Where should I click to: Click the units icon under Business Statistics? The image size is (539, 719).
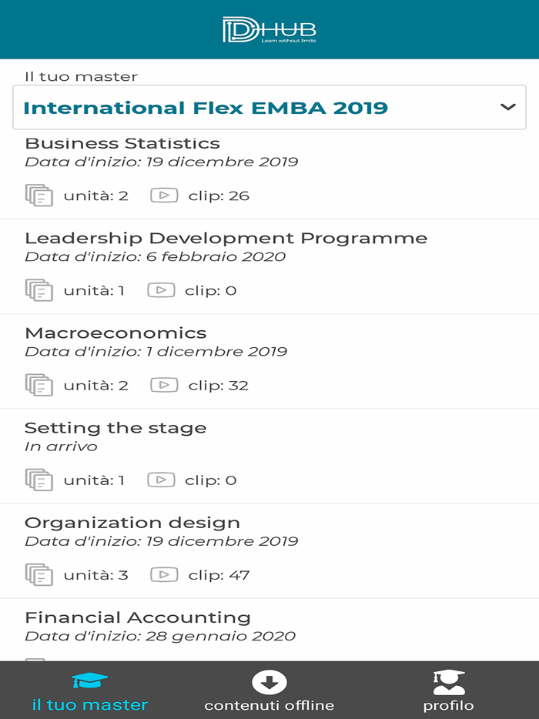[x=39, y=196]
